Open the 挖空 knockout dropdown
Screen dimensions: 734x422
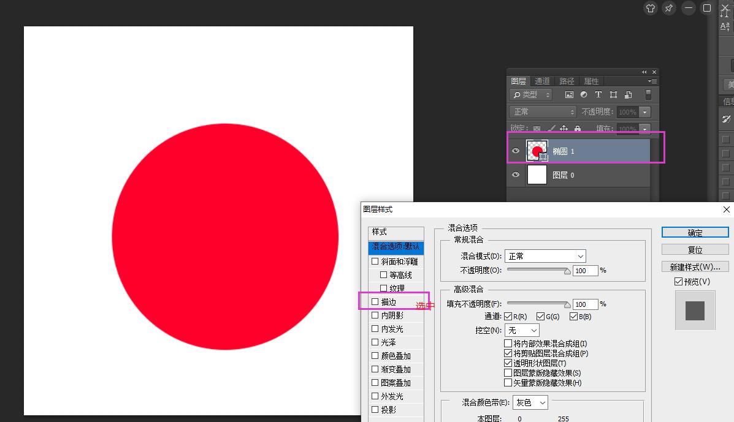[x=522, y=330]
